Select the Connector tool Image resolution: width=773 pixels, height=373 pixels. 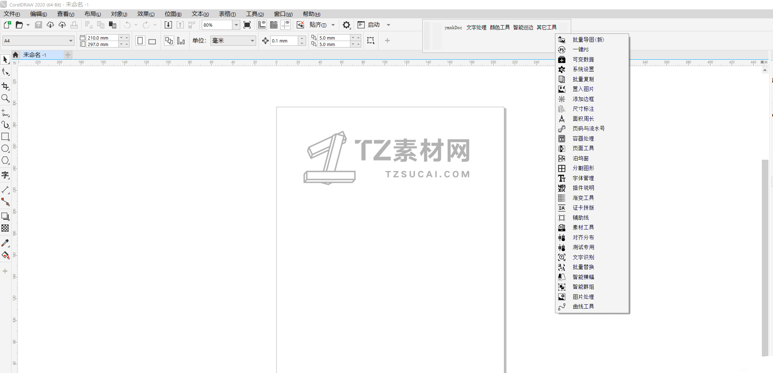(x=5, y=202)
